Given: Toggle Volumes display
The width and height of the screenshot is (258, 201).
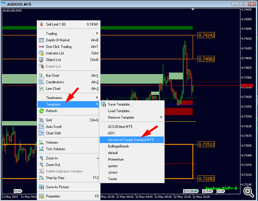Looking at the screenshot, I should (68, 142).
